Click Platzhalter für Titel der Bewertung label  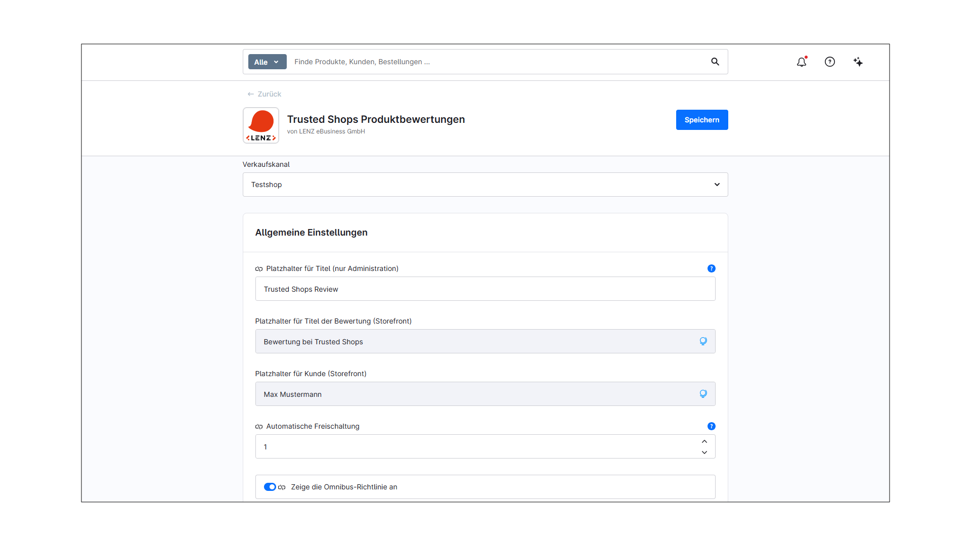333,321
